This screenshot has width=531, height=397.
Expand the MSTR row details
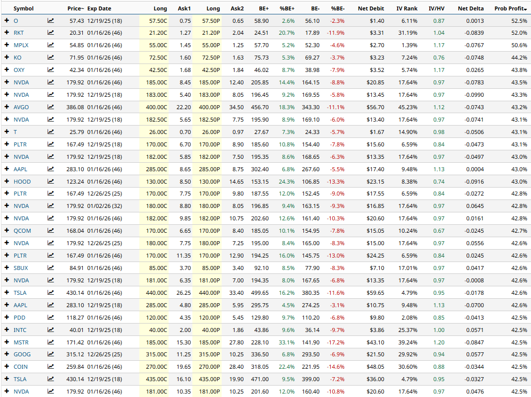point(6,342)
